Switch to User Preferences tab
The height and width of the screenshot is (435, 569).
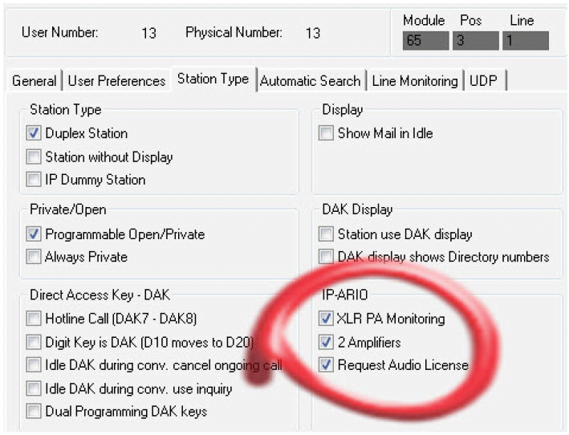click(x=116, y=80)
